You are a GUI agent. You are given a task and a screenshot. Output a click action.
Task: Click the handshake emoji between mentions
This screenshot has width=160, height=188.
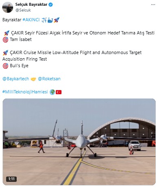pos(33,79)
